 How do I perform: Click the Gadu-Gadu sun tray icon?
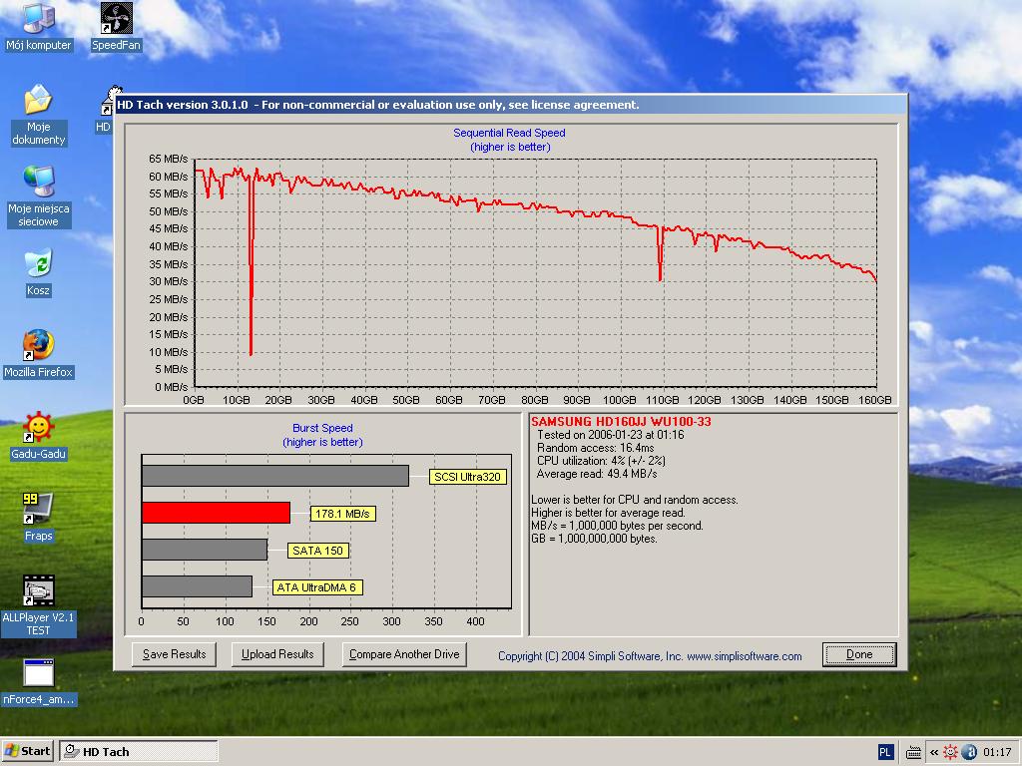[950, 752]
